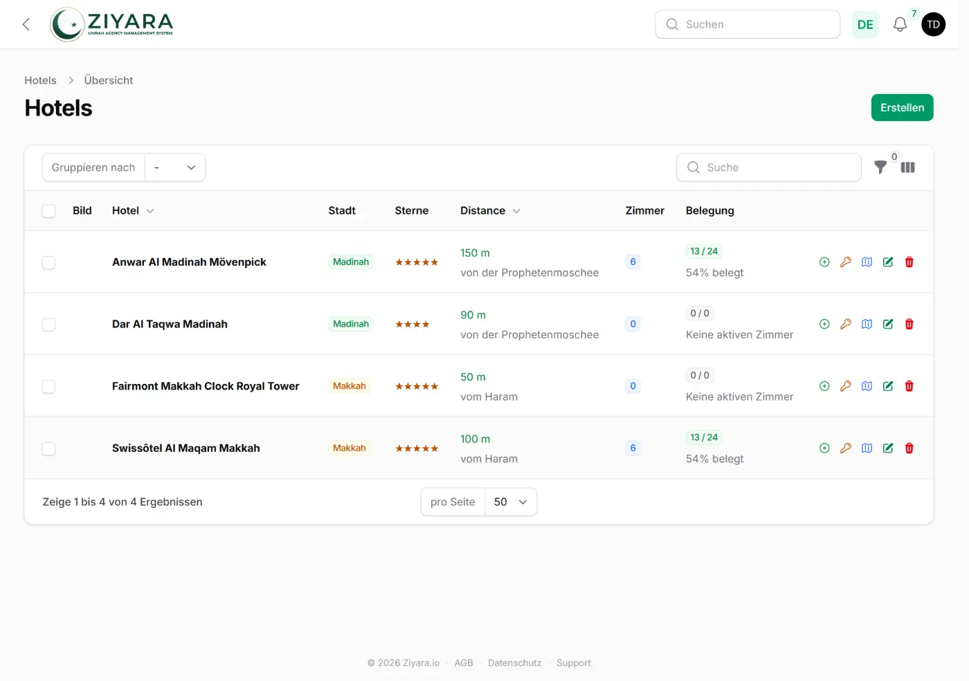Open the Anwar Al Madinah Mövenpick hotel name
The image size is (969, 681).
(189, 262)
